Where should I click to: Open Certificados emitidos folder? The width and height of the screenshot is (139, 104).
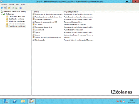[16, 19]
